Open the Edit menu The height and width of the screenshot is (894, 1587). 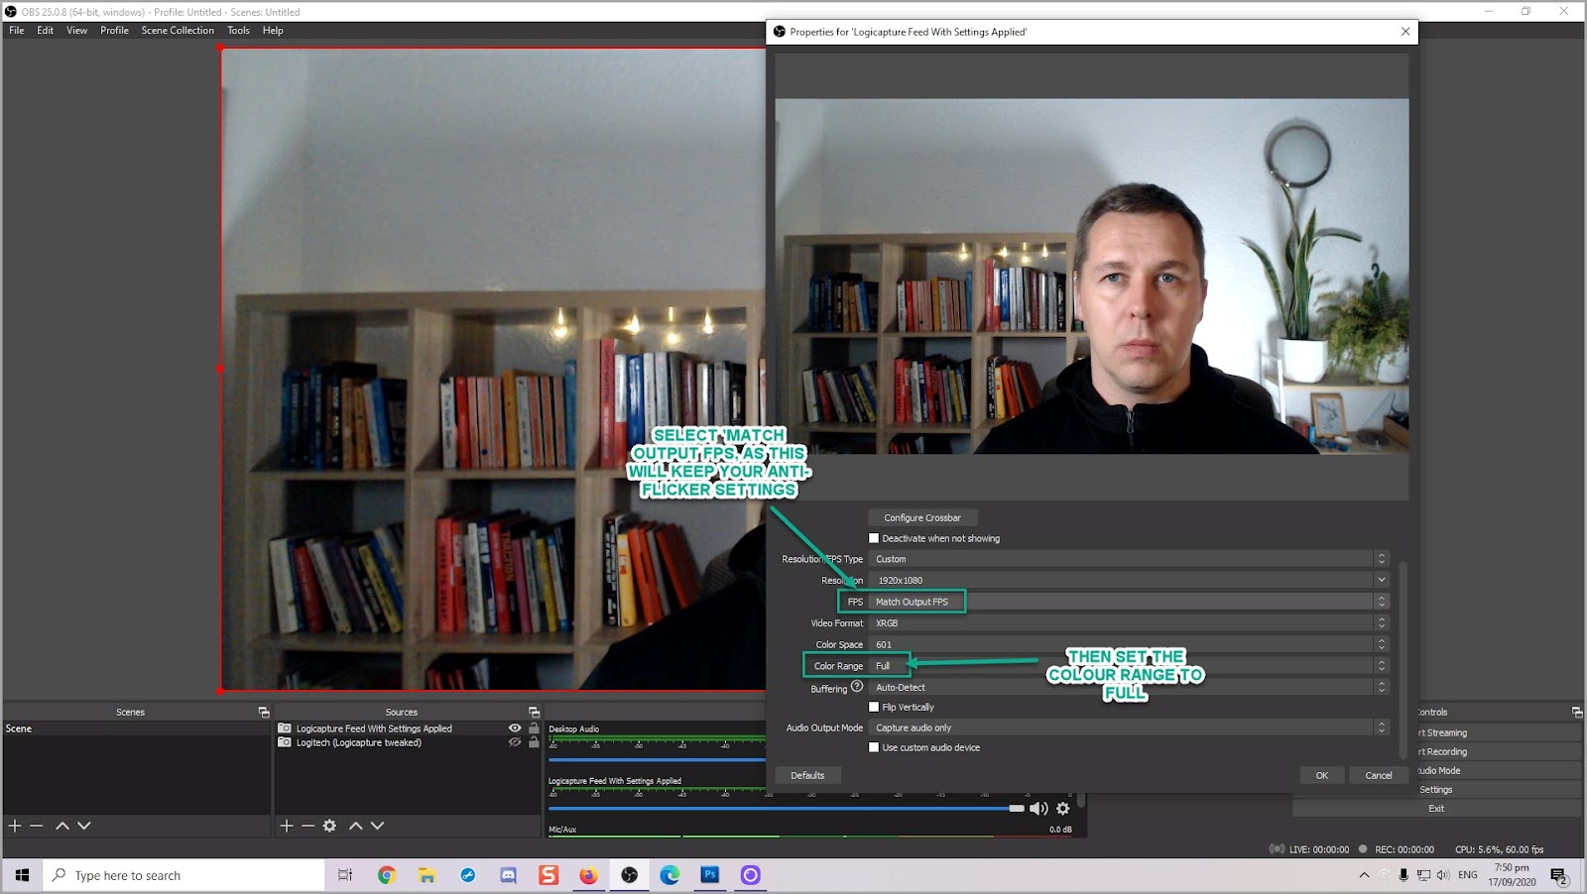[46, 31]
